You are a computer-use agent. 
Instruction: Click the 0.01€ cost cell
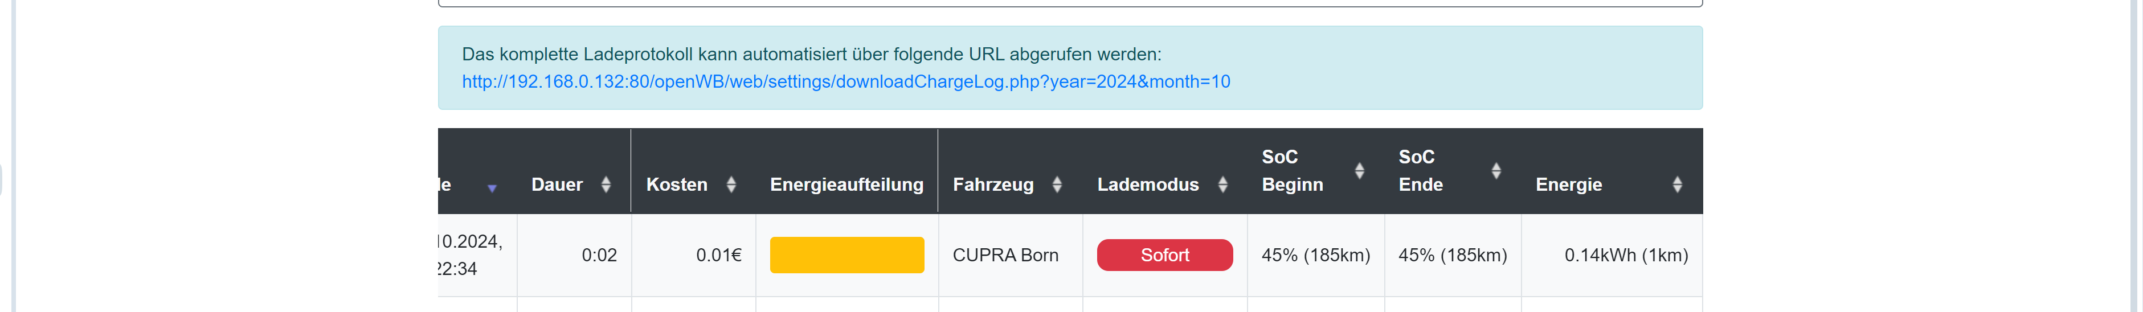point(718,256)
